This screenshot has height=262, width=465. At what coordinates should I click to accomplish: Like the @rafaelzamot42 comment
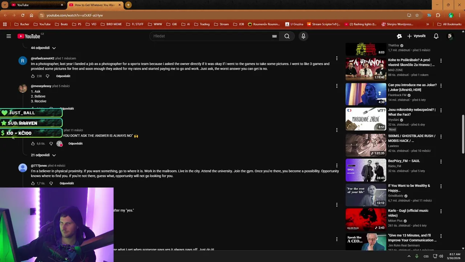pyautogui.click(x=33, y=76)
